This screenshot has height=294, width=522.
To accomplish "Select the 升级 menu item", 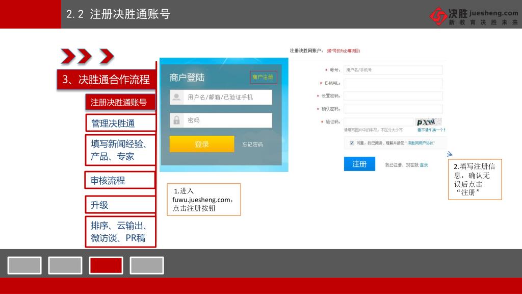I will tap(120, 205).
